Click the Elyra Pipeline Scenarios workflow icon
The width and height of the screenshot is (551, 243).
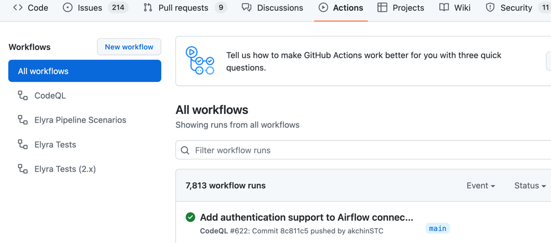(x=23, y=120)
